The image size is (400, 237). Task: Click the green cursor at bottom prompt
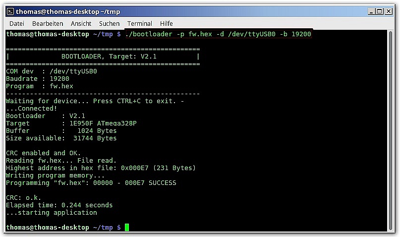(x=127, y=227)
